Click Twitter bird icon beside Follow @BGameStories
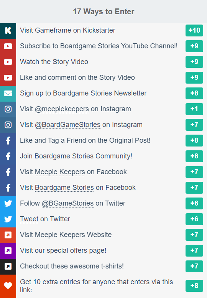Screen dimensions: 207x298 8,203
